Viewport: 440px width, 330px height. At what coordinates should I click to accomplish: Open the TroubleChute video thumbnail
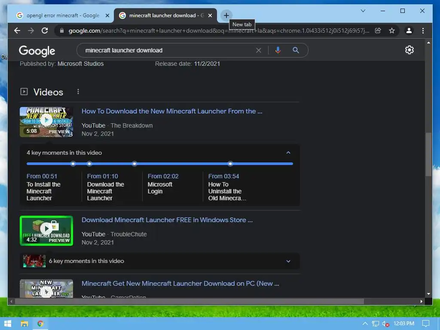[x=46, y=231]
